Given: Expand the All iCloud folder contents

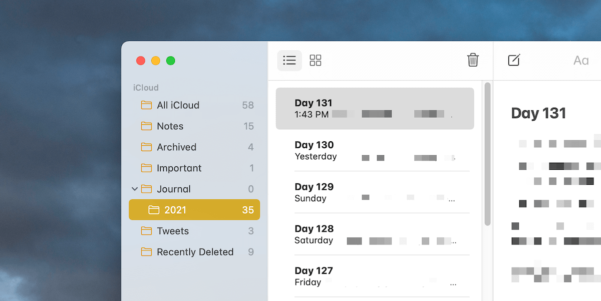Looking at the screenshot, I should tap(173, 105).
